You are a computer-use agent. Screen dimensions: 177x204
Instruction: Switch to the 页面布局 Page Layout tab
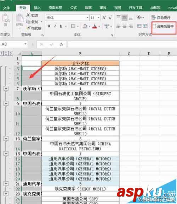coord(56,8)
